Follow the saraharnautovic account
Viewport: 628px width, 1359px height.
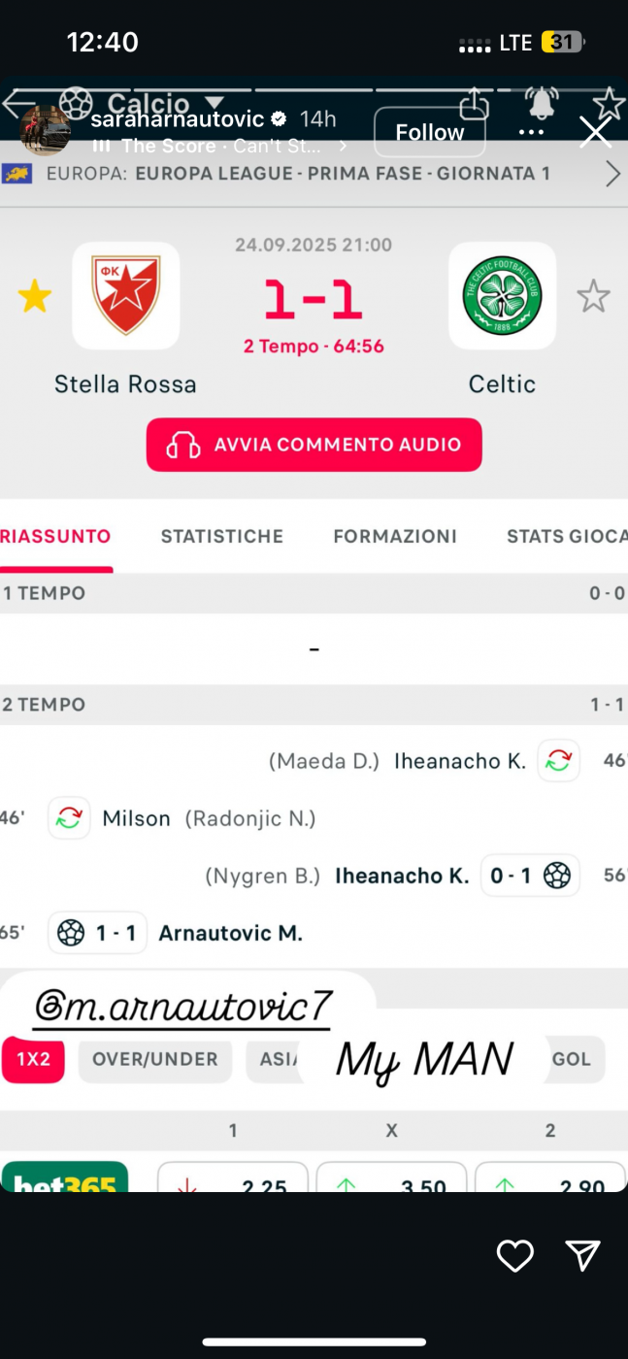(x=429, y=132)
